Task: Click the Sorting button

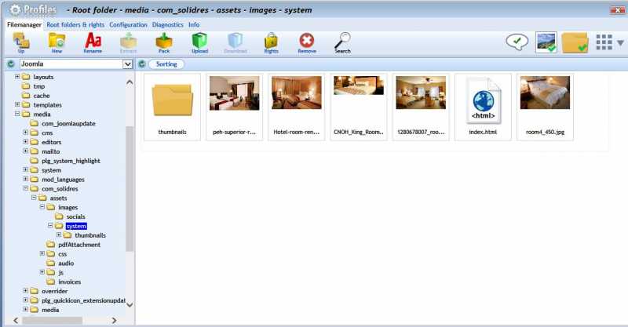Action: click(x=166, y=64)
